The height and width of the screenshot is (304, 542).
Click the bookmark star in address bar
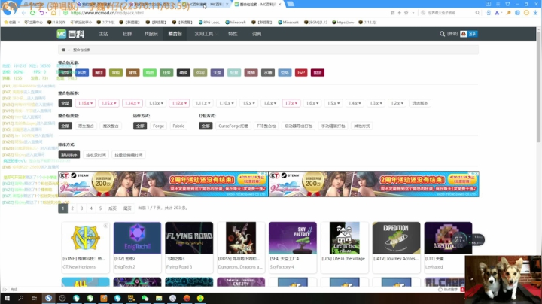point(406,13)
